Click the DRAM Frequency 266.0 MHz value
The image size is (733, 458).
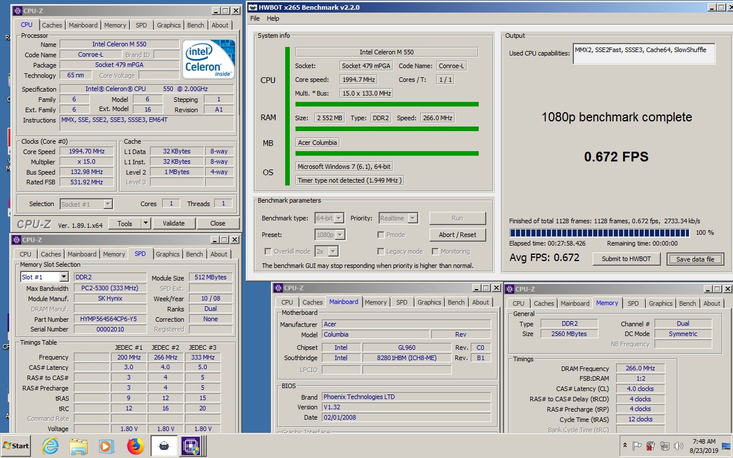coord(641,368)
